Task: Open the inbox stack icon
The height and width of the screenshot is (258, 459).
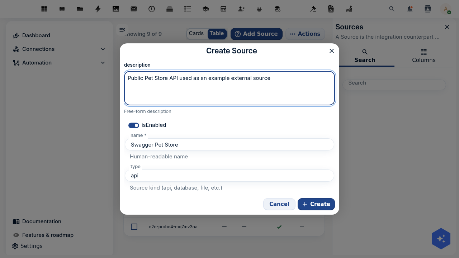Action: pos(170,9)
